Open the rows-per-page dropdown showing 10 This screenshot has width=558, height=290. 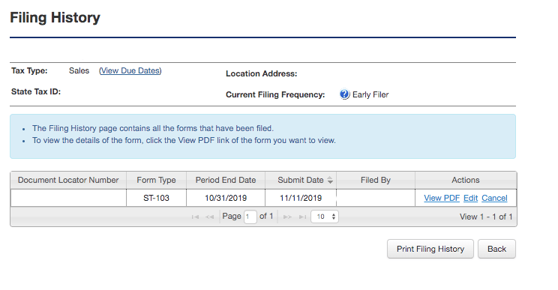[x=325, y=217]
